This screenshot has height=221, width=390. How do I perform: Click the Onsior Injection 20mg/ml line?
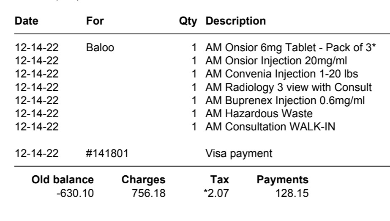276,61
